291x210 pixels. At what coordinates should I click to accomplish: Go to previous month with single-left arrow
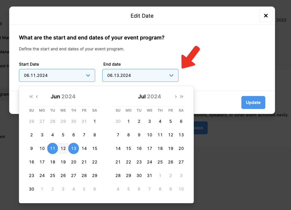[x=37, y=97]
